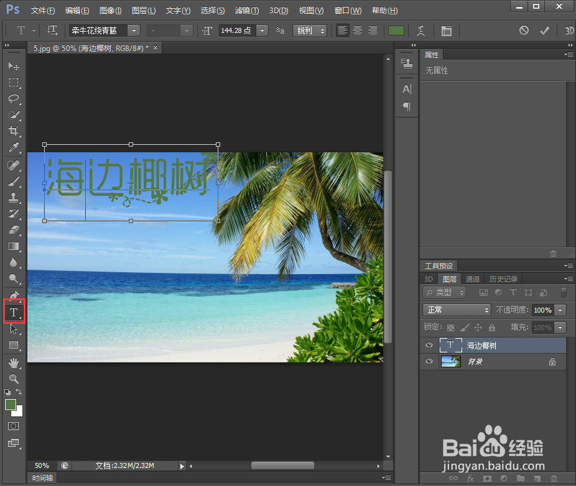
Task: Open the Character panel icon
Action: (446, 30)
